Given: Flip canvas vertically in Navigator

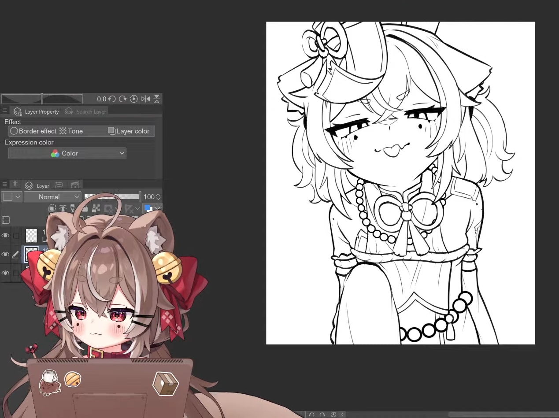Looking at the screenshot, I should (157, 99).
